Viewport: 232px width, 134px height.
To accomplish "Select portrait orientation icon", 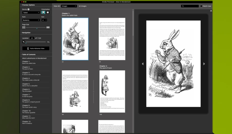I will (x=43, y=12).
